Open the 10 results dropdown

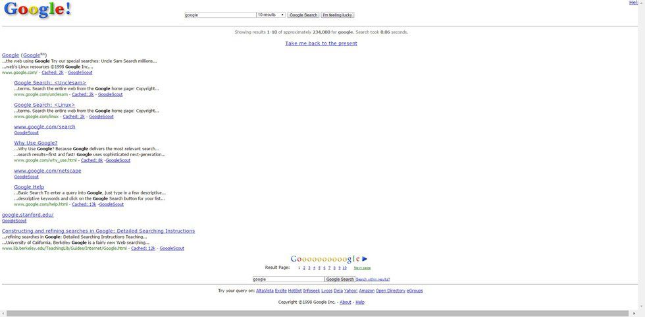point(271,14)
